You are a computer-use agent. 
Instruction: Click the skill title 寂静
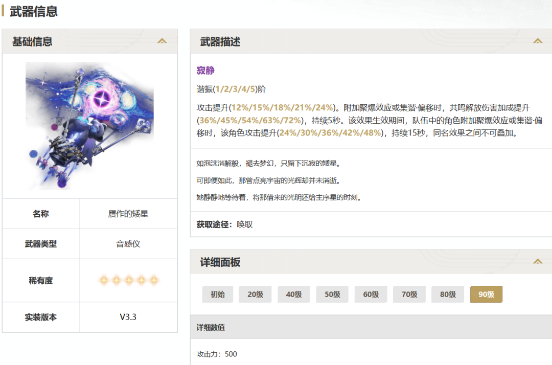205,71
